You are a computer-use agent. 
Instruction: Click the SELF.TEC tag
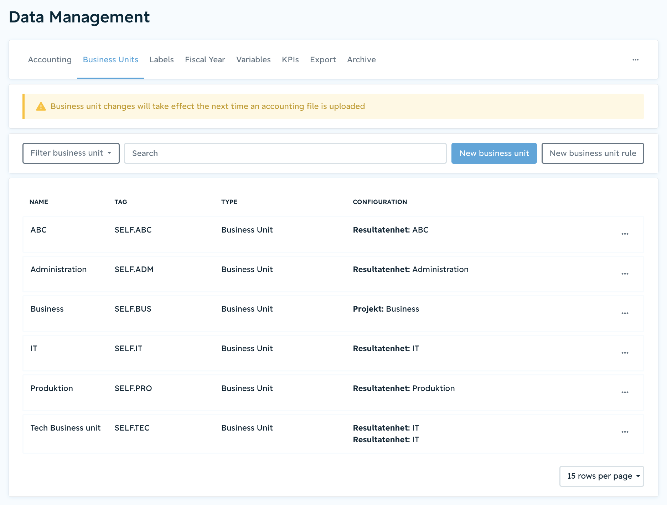coord(132,428)
